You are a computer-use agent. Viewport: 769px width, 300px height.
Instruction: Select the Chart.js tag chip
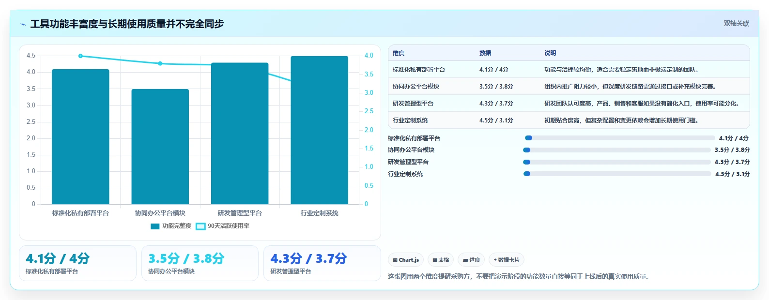click(x=406, y=260)
